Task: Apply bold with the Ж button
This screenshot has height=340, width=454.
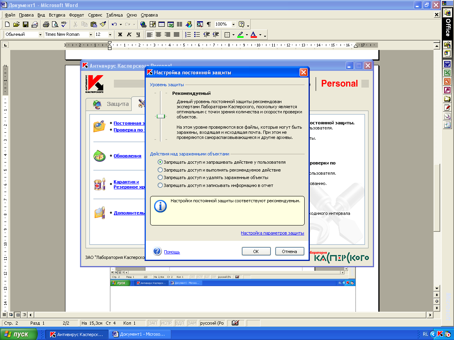Action: [x=120, y=35]
